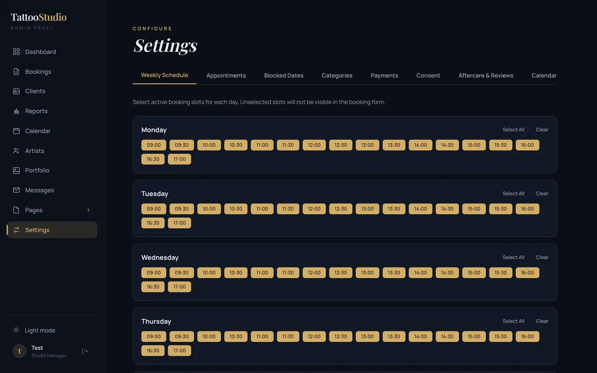The width and height of the screenshot is (597, 373).
Task: Click the T user avatar
Action: 19,351
